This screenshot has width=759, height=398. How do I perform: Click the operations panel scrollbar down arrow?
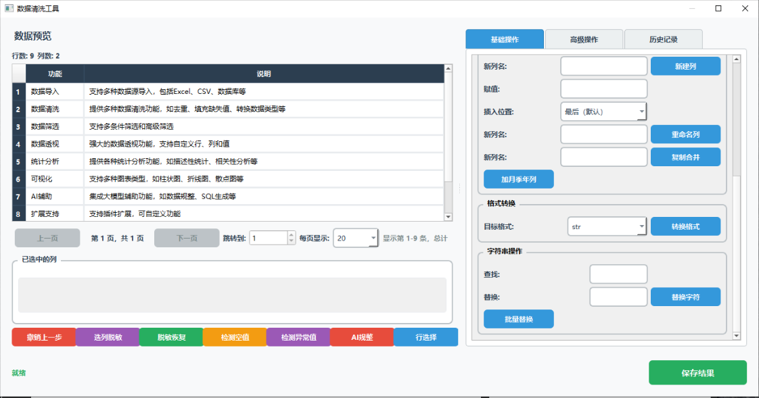coord(736,336)
